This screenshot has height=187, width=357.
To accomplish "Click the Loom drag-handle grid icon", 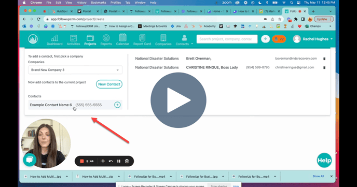I will tap(103, 161).
